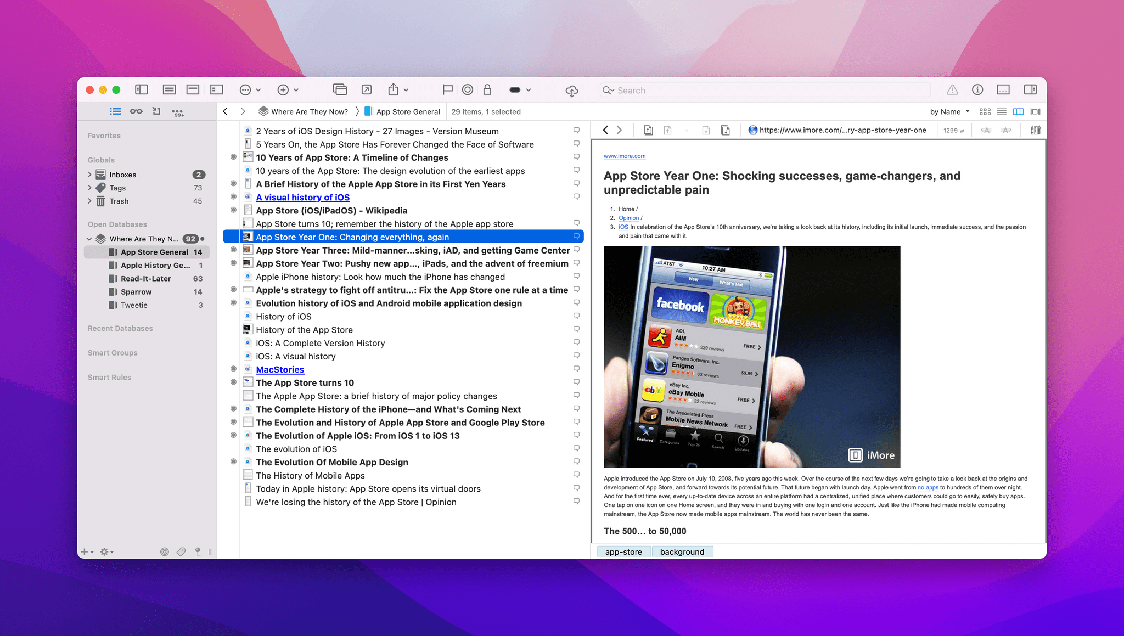
Task: Expand the Inboxes group
Action: pos(89,175)
